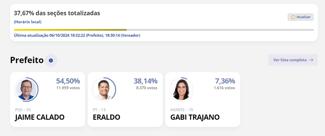Click the arrow in Ver lista completa
Screen dimensions: 325x136
point(311,60)
